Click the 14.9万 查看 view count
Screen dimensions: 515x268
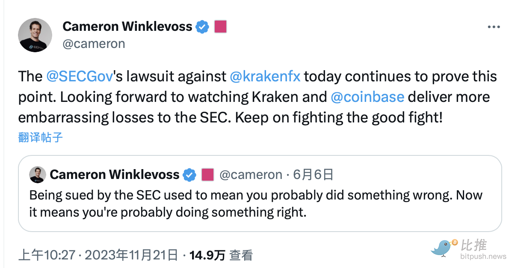pos(221,256)
